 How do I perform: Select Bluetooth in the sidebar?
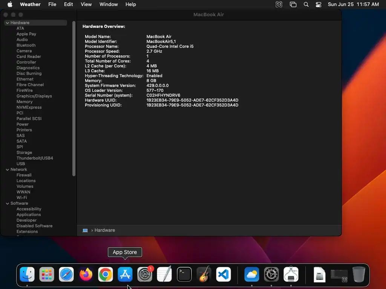click(x=26, y=45)
